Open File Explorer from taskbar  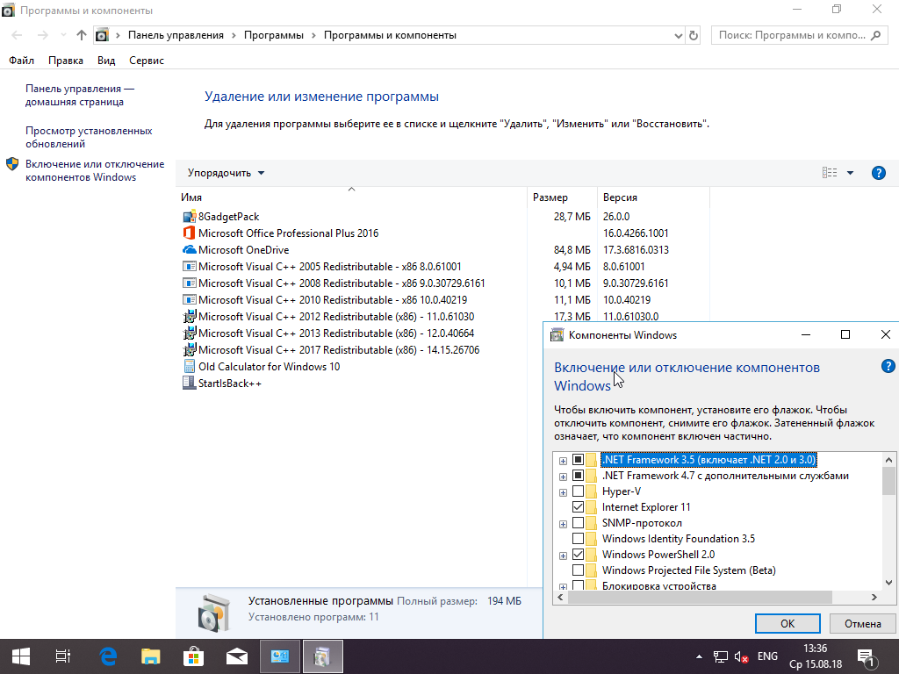151,656
